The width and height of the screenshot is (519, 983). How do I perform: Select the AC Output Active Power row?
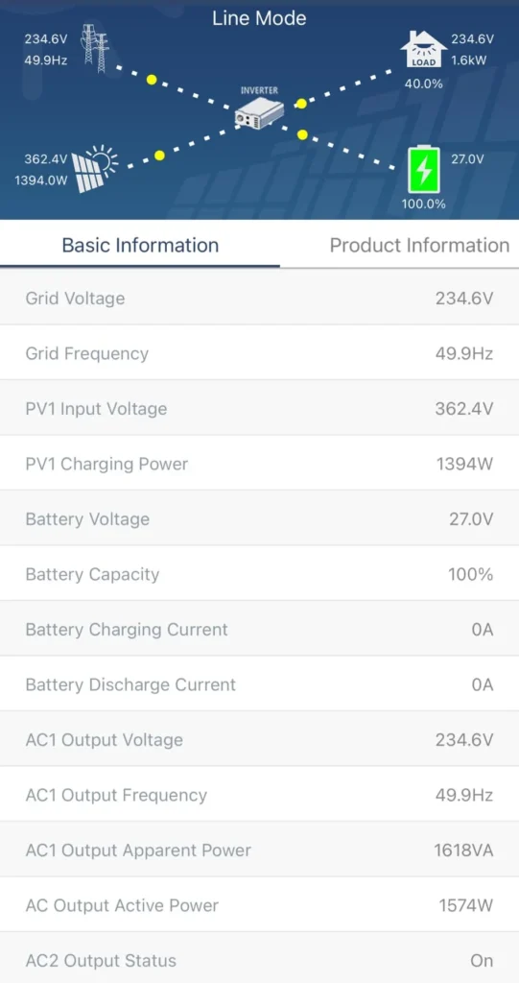(x=259, y=904)
